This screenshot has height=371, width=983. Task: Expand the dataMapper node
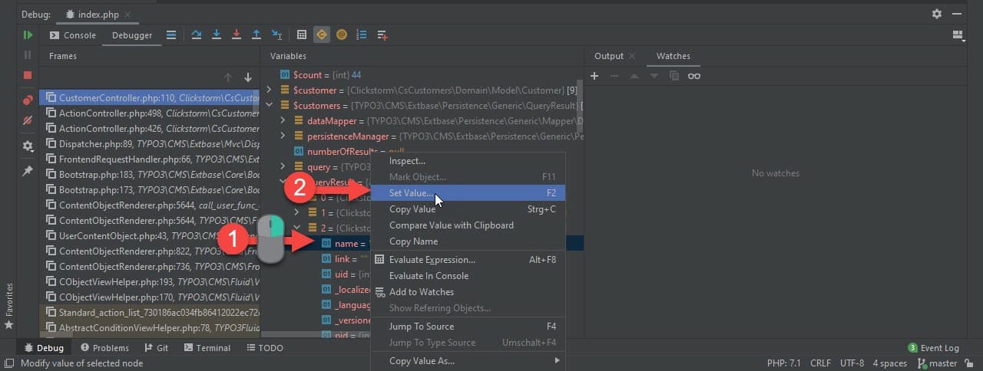[x=282, y=120]
